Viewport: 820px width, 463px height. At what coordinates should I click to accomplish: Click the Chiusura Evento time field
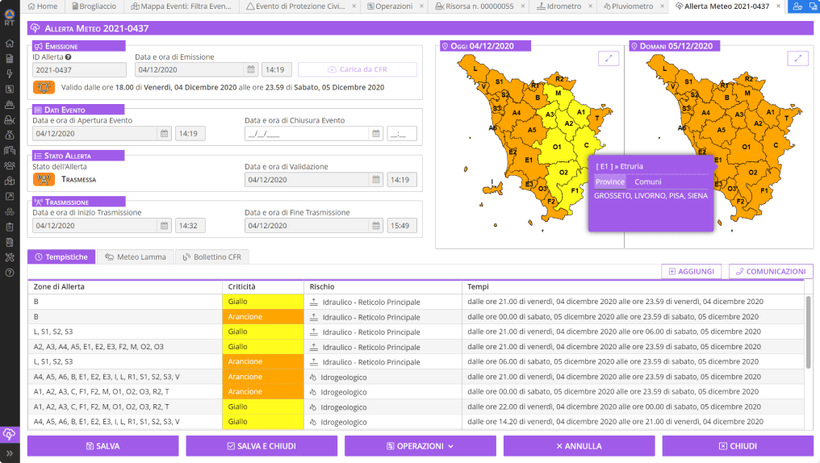(x=402, y=133)
